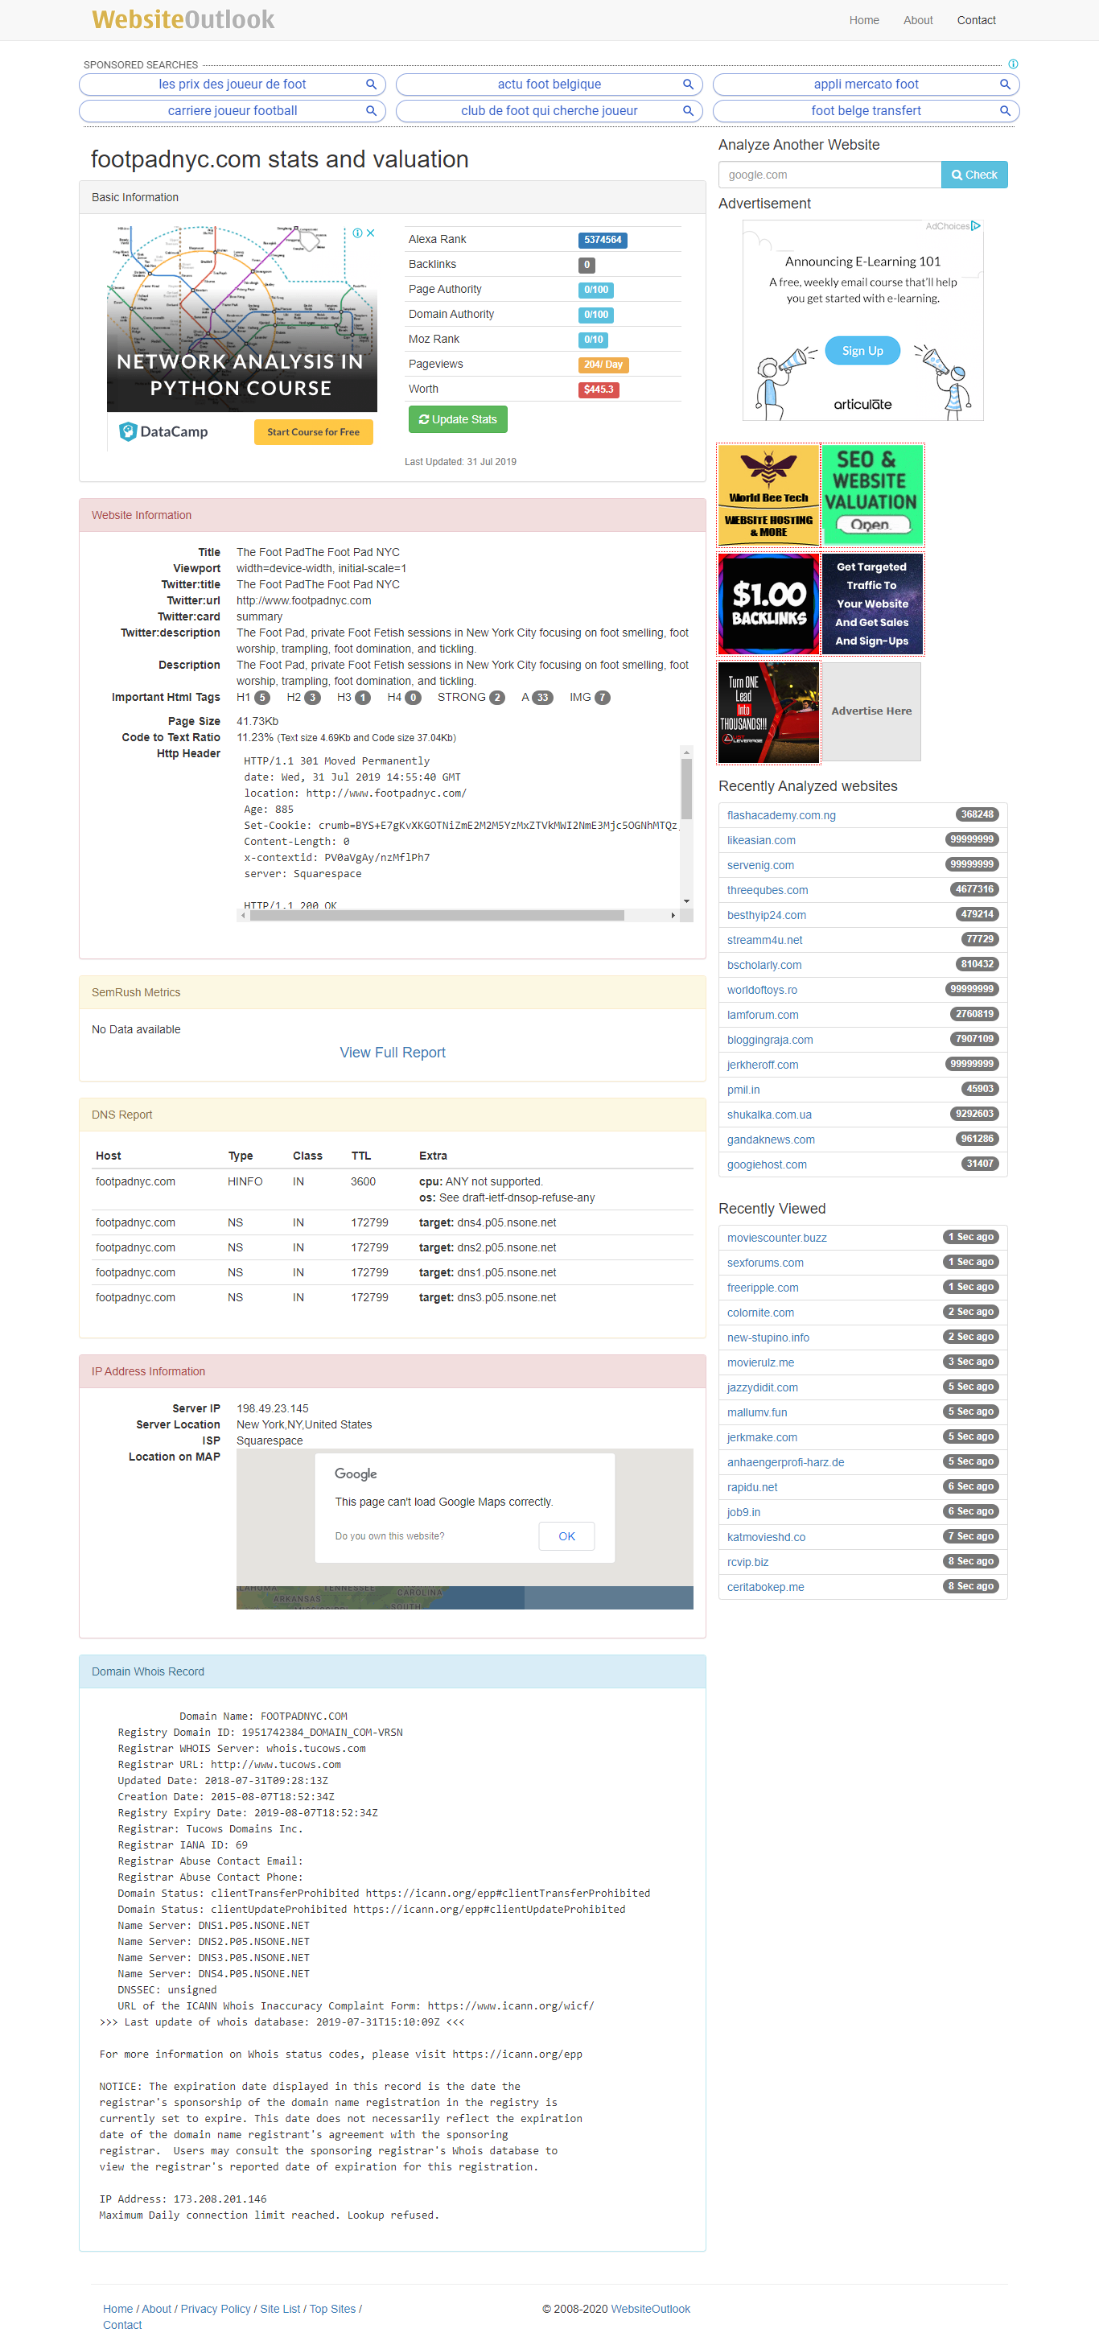Open besthyip24.com link
The width and height of the screenshot is (1099, 2341).
point(767,915)
